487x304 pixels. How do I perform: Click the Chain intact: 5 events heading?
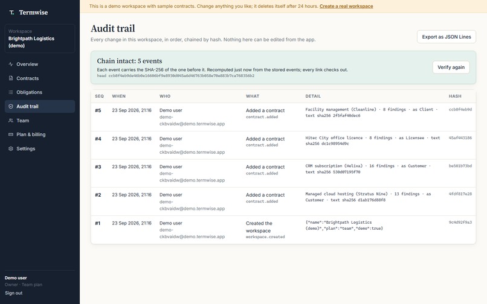[129, 61]
